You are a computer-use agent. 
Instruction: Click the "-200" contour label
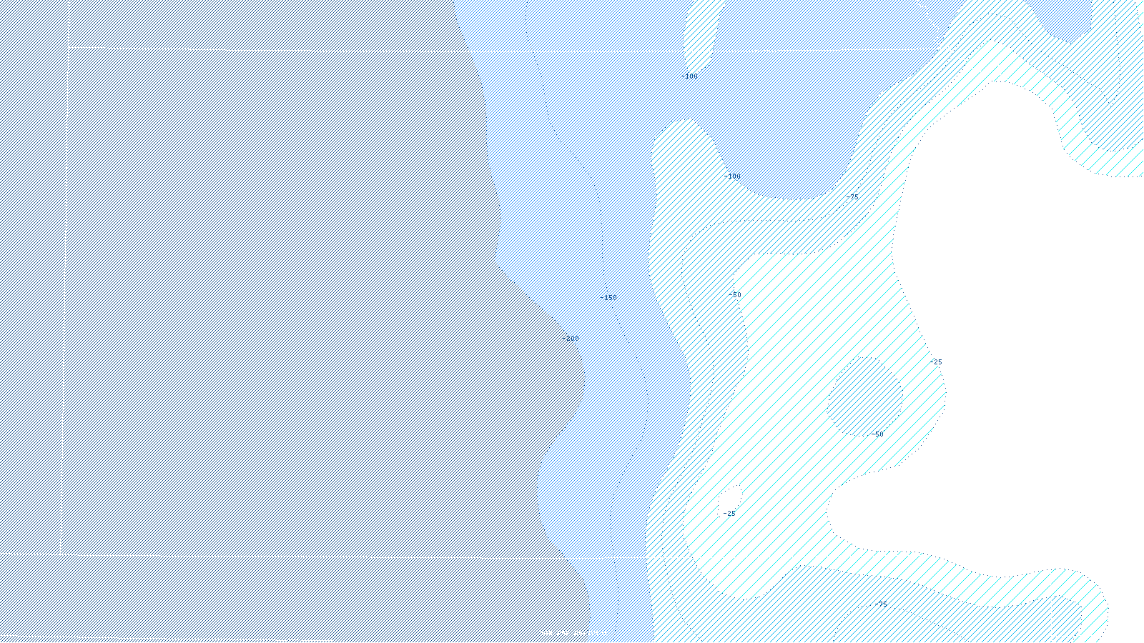tap(571, 339)
